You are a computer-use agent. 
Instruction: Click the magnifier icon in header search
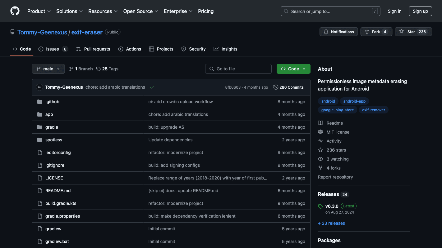click(x=286, y=11)
